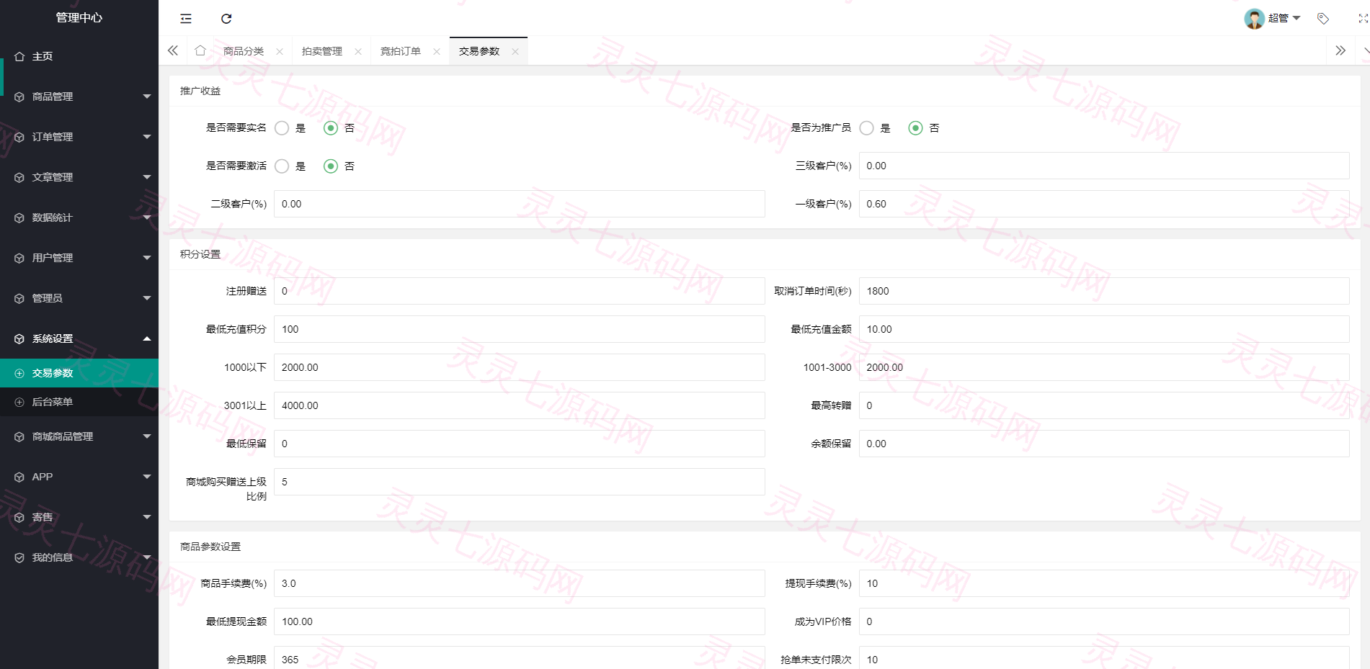Collapse the 系统设置 sidebar menu
Screen dimensions: 1370x669
tap(79, 338)
